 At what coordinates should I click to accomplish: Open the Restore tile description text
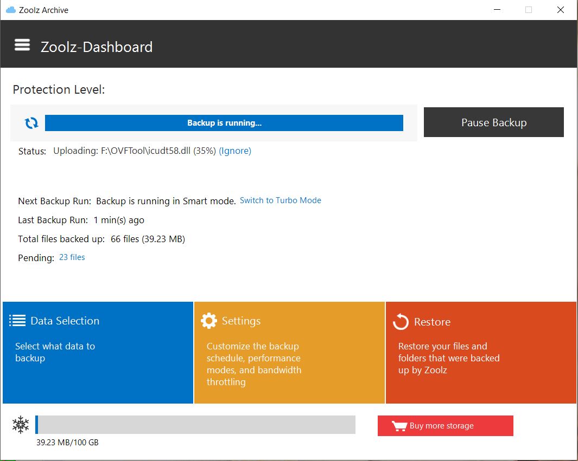tap(448, 358)
